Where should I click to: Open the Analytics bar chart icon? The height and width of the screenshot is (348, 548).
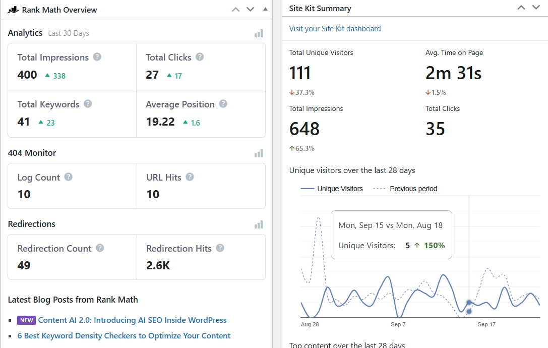(259, 33)
